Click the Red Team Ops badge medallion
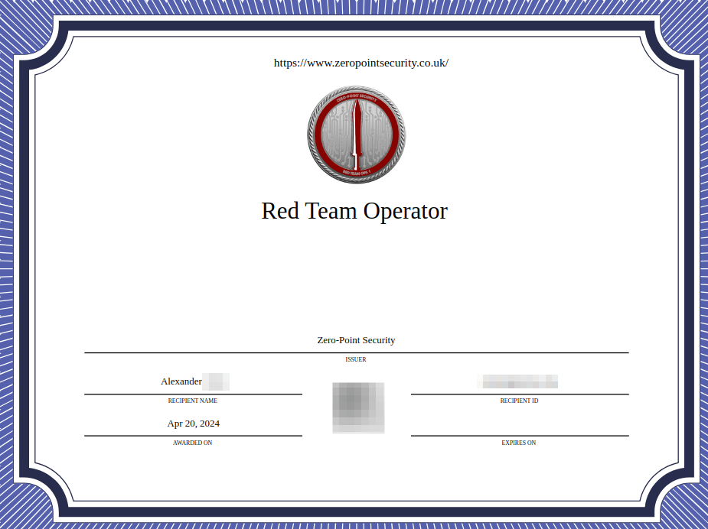Image resolution: width=708 pixels, height=529 pixels. click(356, 135)
